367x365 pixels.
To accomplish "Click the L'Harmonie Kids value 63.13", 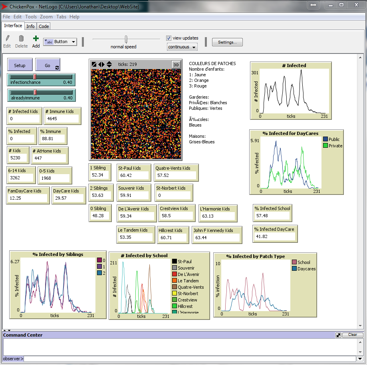I will point(218,216).
